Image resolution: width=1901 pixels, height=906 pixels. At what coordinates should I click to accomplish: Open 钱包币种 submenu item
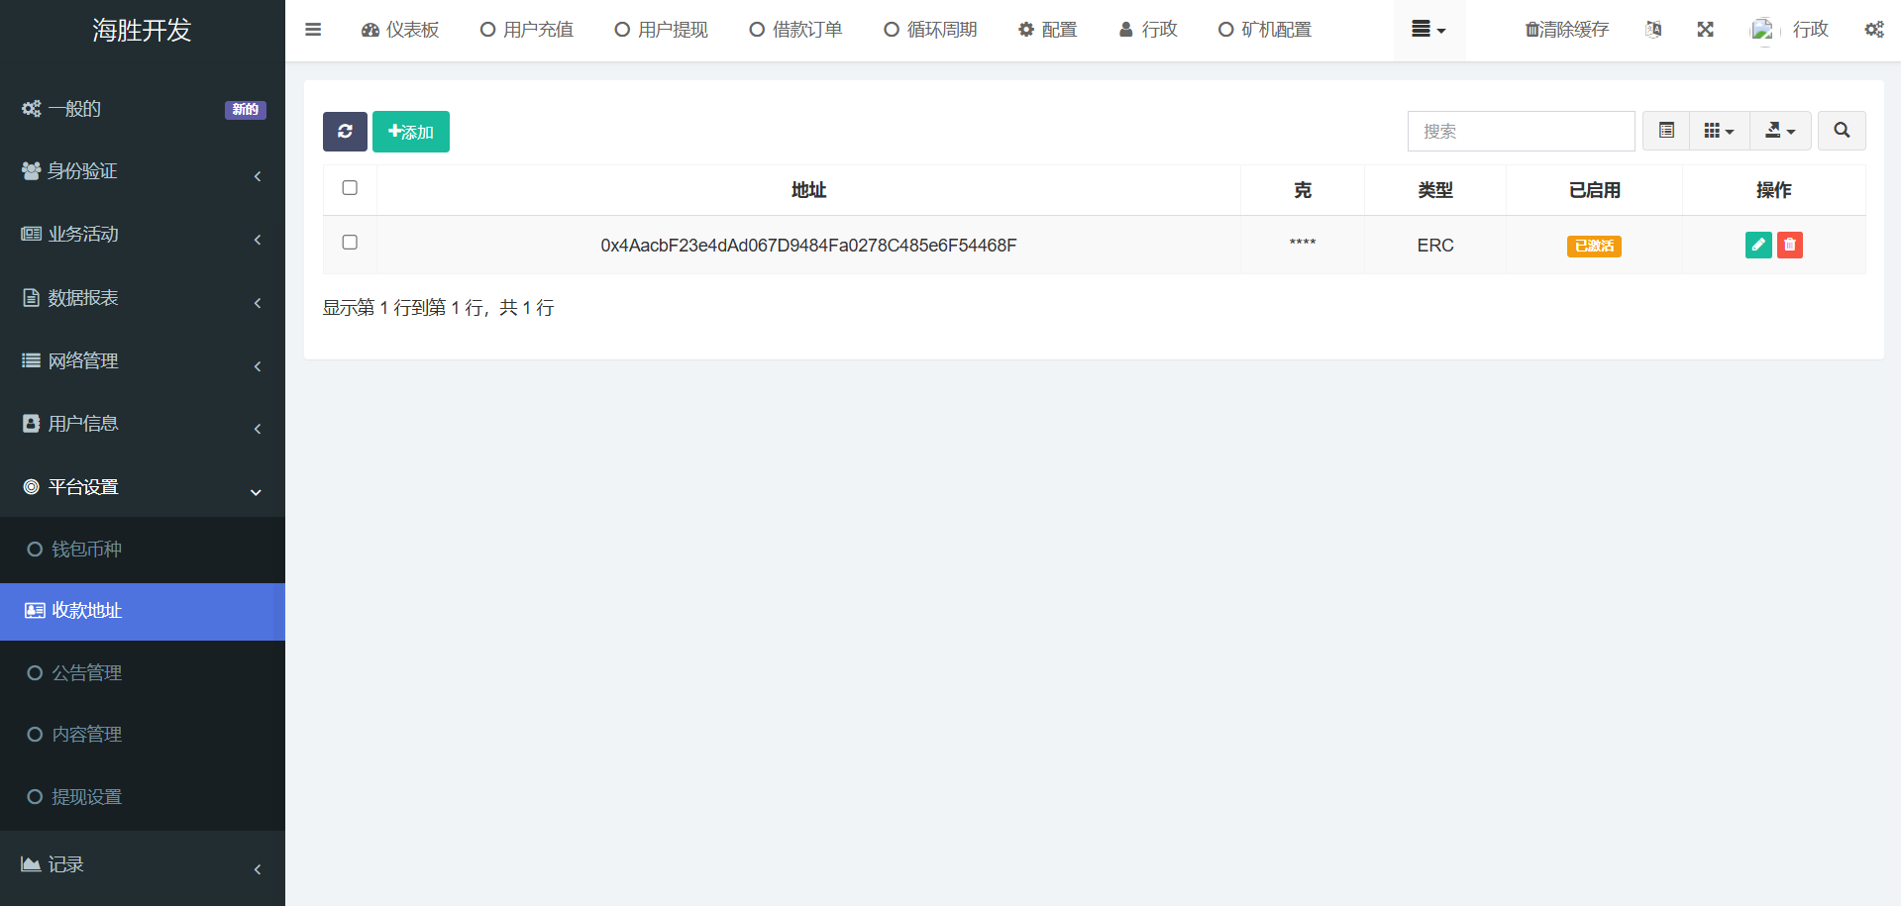coord(143,550)
